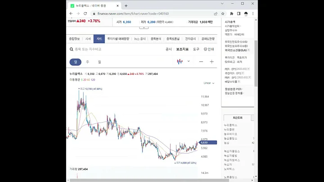324x182 pixels.
Task: Open the 보조지표 indicators menu
Action: [182, 49]
